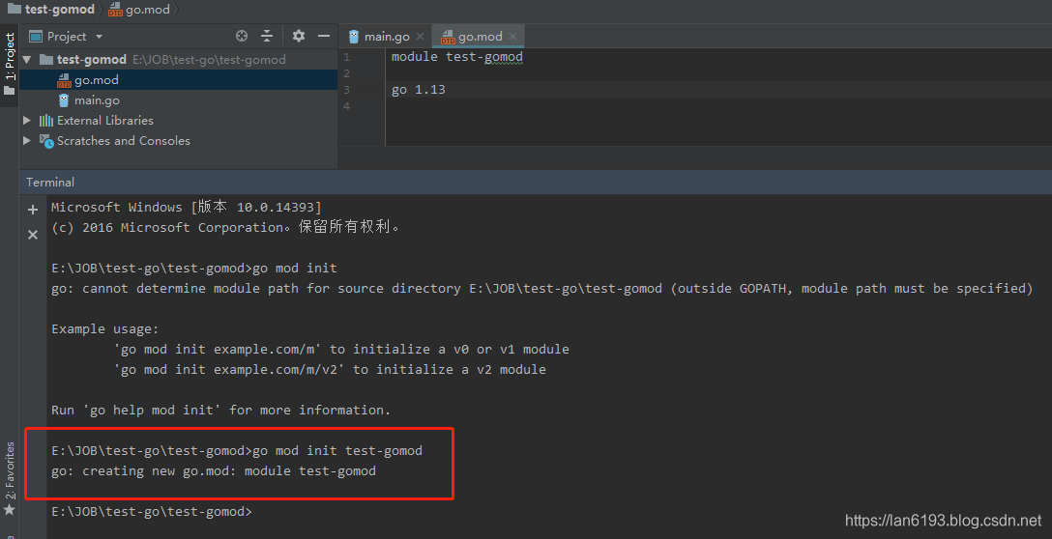Image resolution: width=1052 pixels, height=539 pixels.
Task: Hide the Project panel with minus icon
Action: tap(324, 36)
